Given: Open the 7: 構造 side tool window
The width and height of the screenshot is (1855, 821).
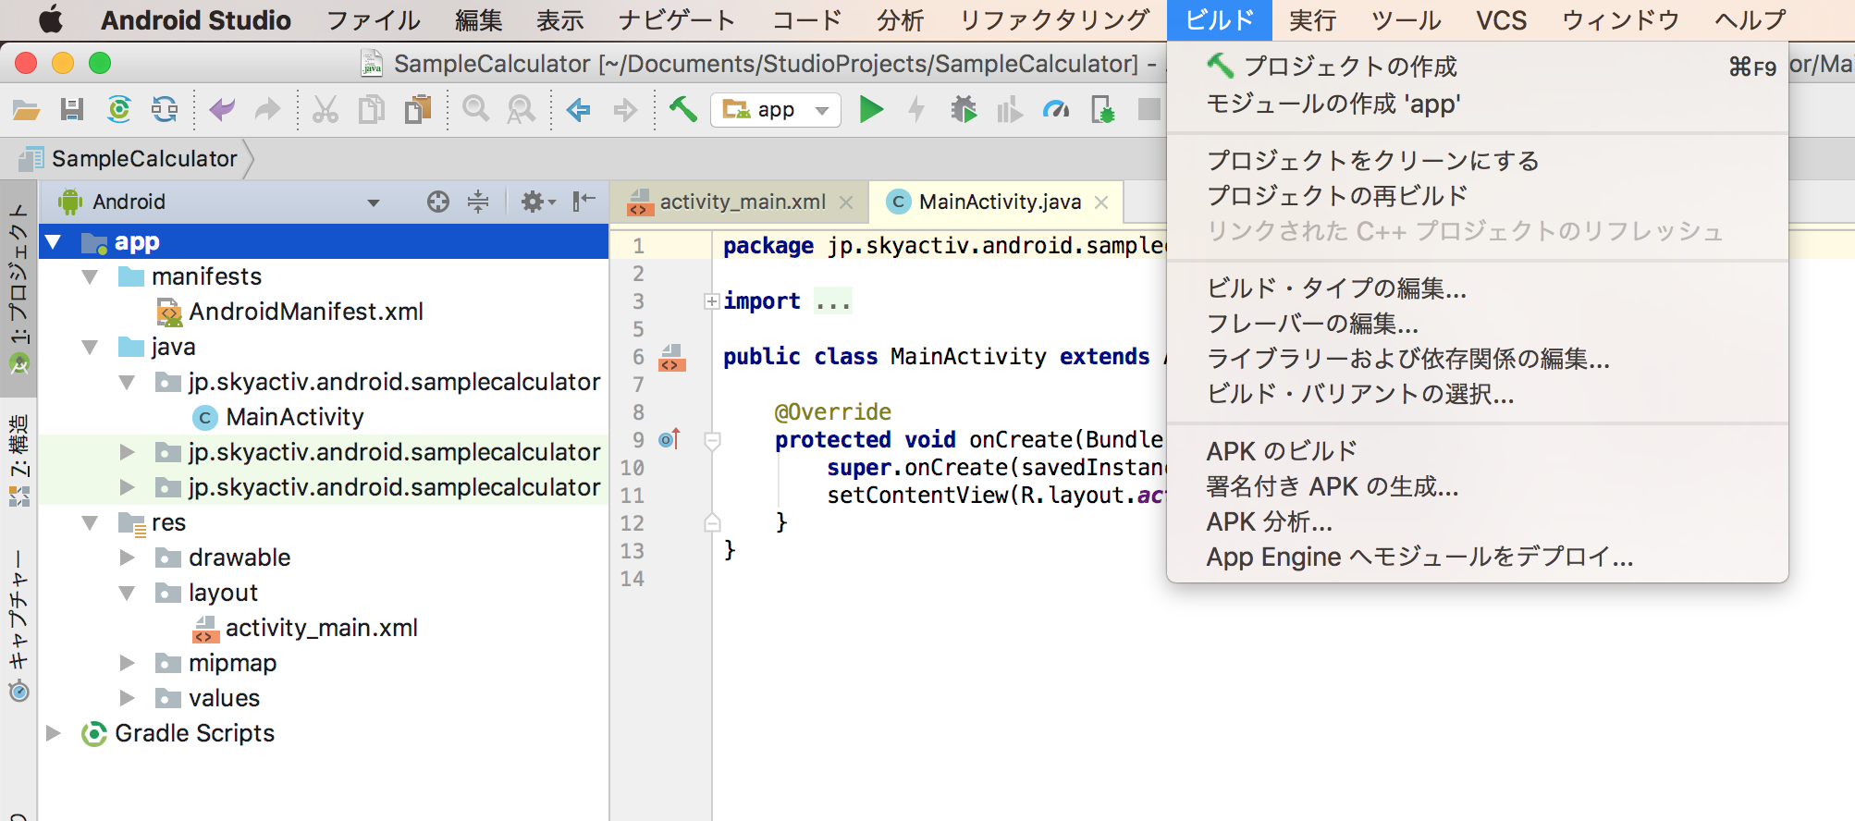Looking at the screenshot, I should pyautogui.click(x=18, y=460).
